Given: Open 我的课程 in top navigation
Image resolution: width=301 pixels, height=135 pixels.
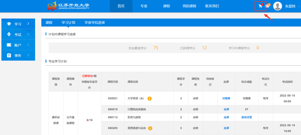Looking at the screenshot, I should [189, 6].
